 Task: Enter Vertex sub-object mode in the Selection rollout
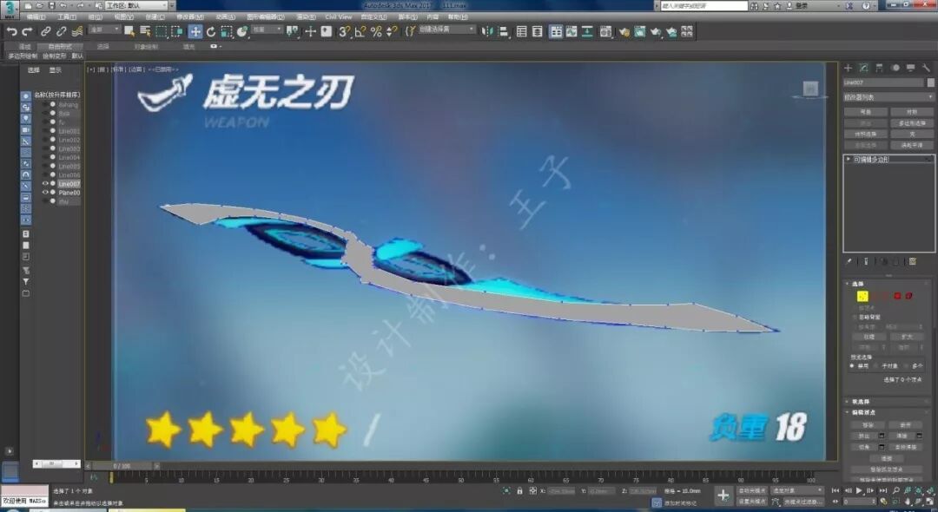pos(862,295)
